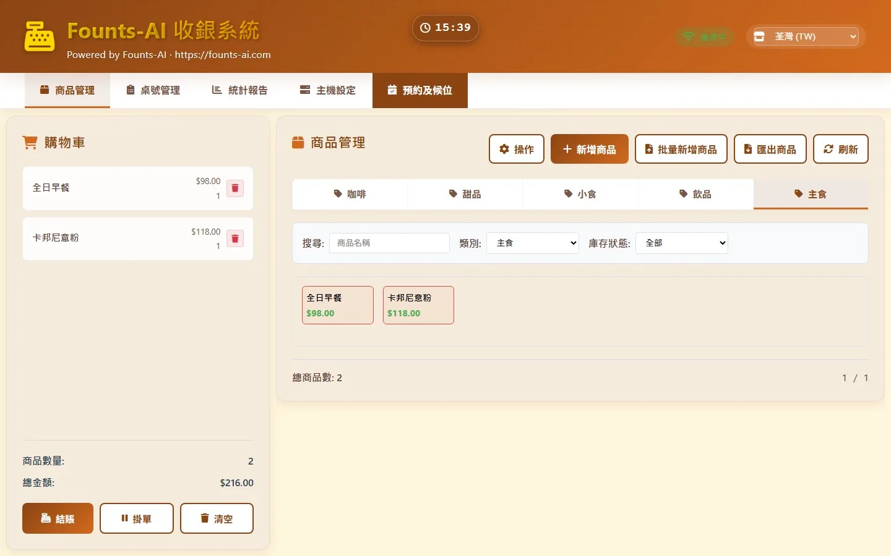Select the 小食 category tab
The height and width of the screenshot is (556, 891).
tap(580, 194)
